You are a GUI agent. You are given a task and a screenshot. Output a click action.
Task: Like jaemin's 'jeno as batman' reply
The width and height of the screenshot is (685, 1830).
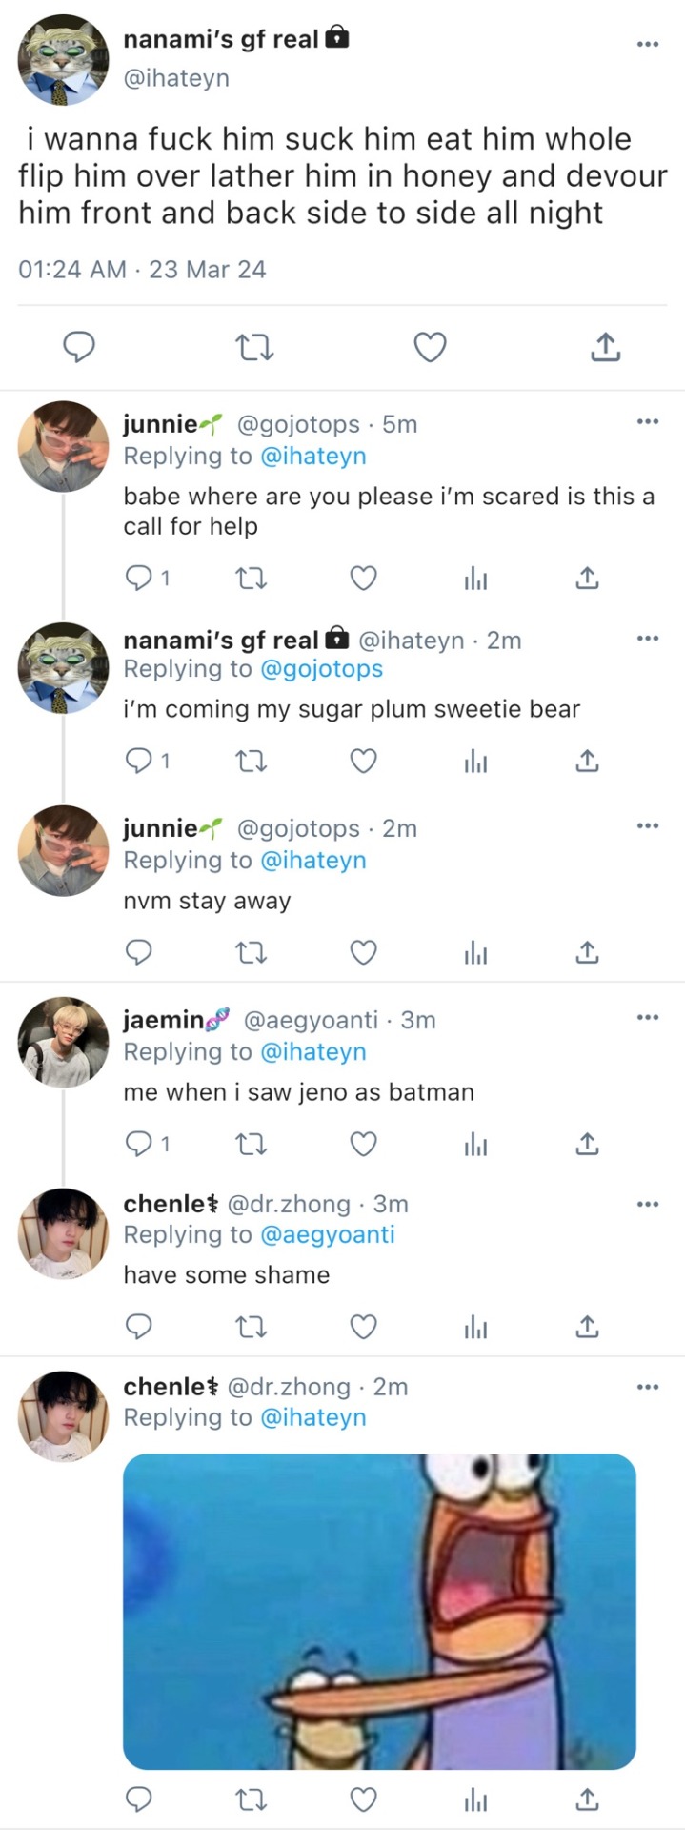point(363,1143)
